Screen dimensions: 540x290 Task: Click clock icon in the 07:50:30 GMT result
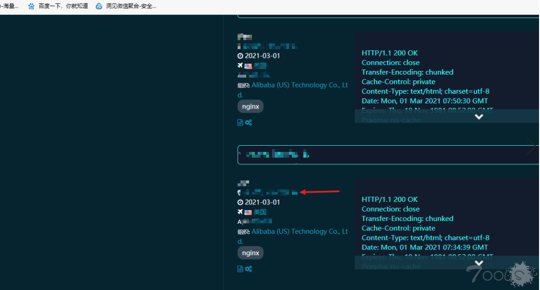(240, 56)
